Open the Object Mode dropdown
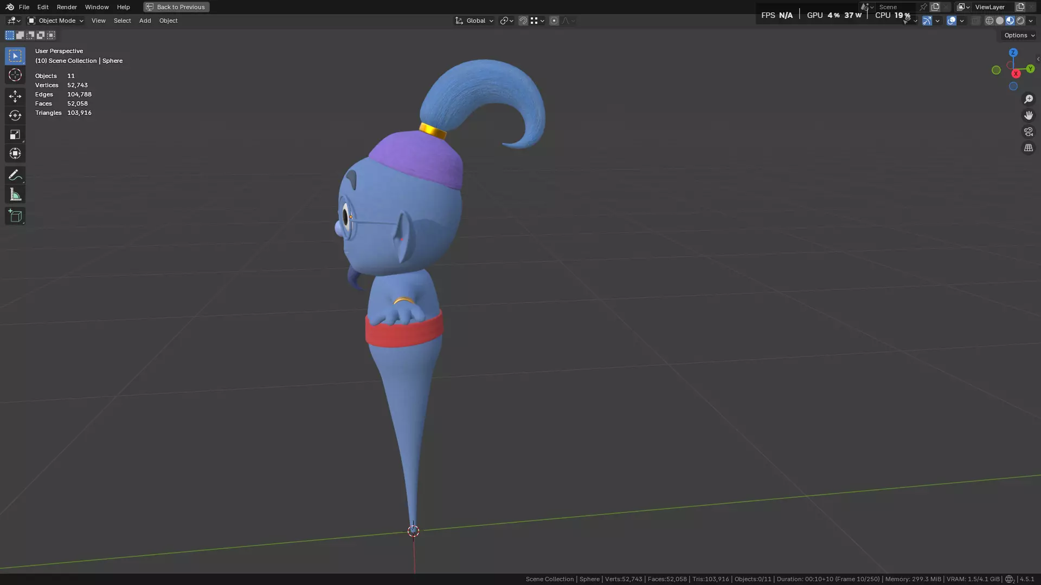The height and width of the screenshot is (585, 1041). (x=55, y=21)
